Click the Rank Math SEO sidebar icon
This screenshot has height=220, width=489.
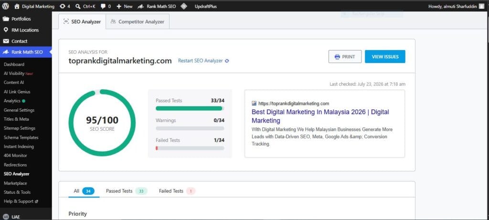[6, 52]
